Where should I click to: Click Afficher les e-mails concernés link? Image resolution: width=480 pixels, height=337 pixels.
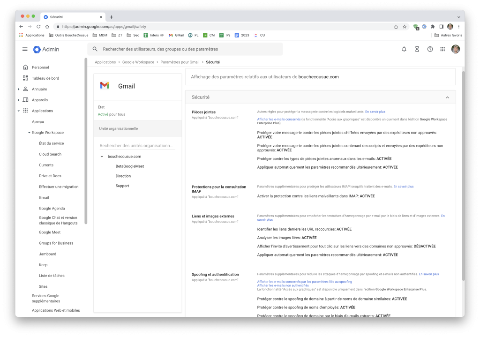click(279, 120)
